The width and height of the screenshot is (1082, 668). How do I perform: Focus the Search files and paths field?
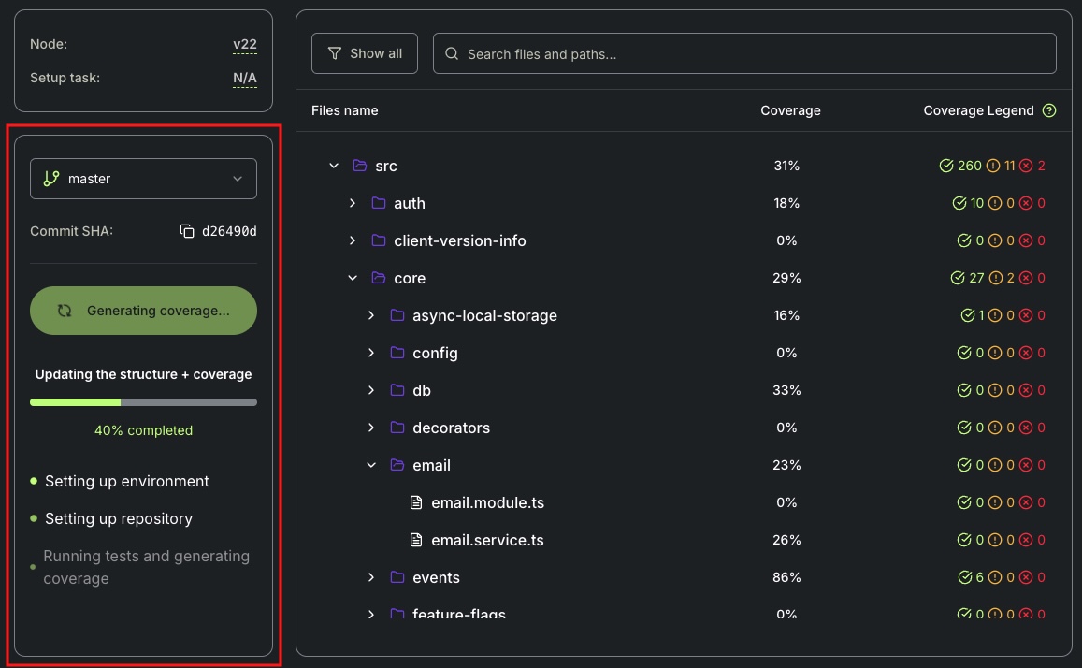pyautogui.click(x=744, y=53)
